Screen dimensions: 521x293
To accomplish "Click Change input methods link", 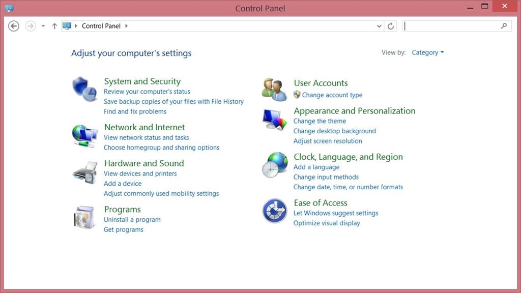I will tap(326, 177).
